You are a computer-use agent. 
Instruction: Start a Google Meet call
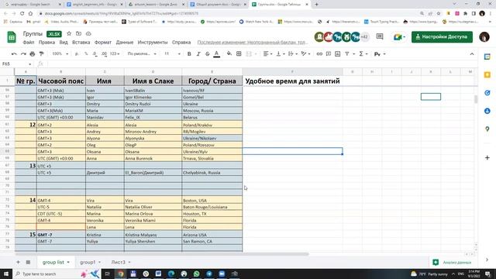click(x=399, y=37)
